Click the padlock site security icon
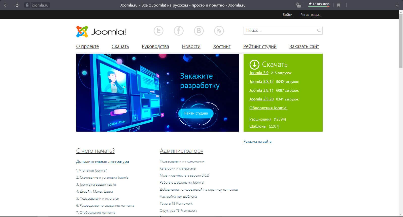The width and height of the screenshot is (403, 217). point(27,5)
